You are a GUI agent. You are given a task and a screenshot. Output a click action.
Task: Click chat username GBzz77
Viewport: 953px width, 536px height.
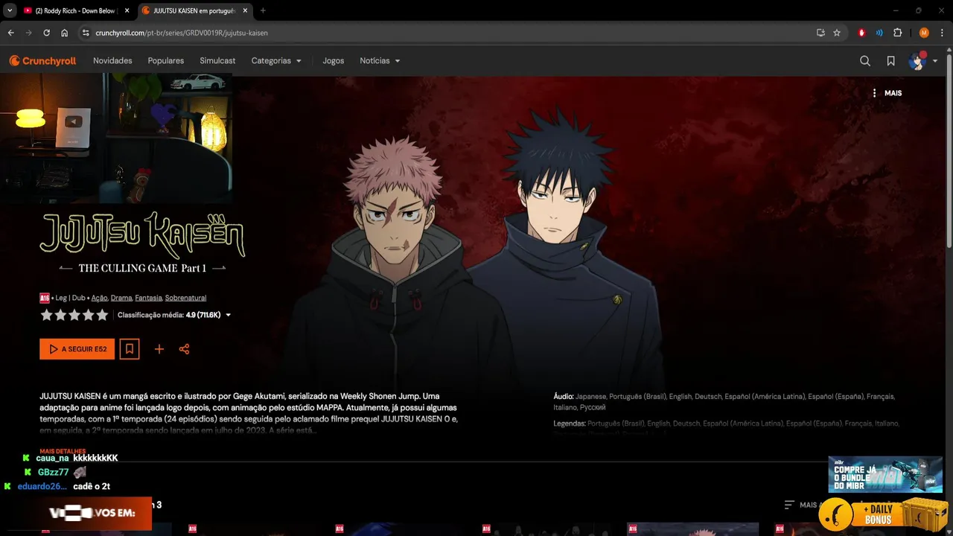pos(54,473)
